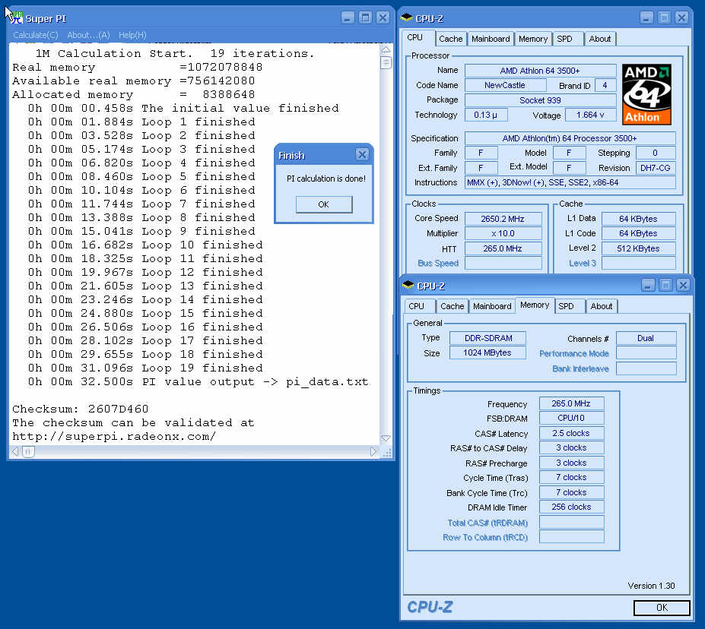Open Mainboard tab in top CPU-Z

[491, 39]
